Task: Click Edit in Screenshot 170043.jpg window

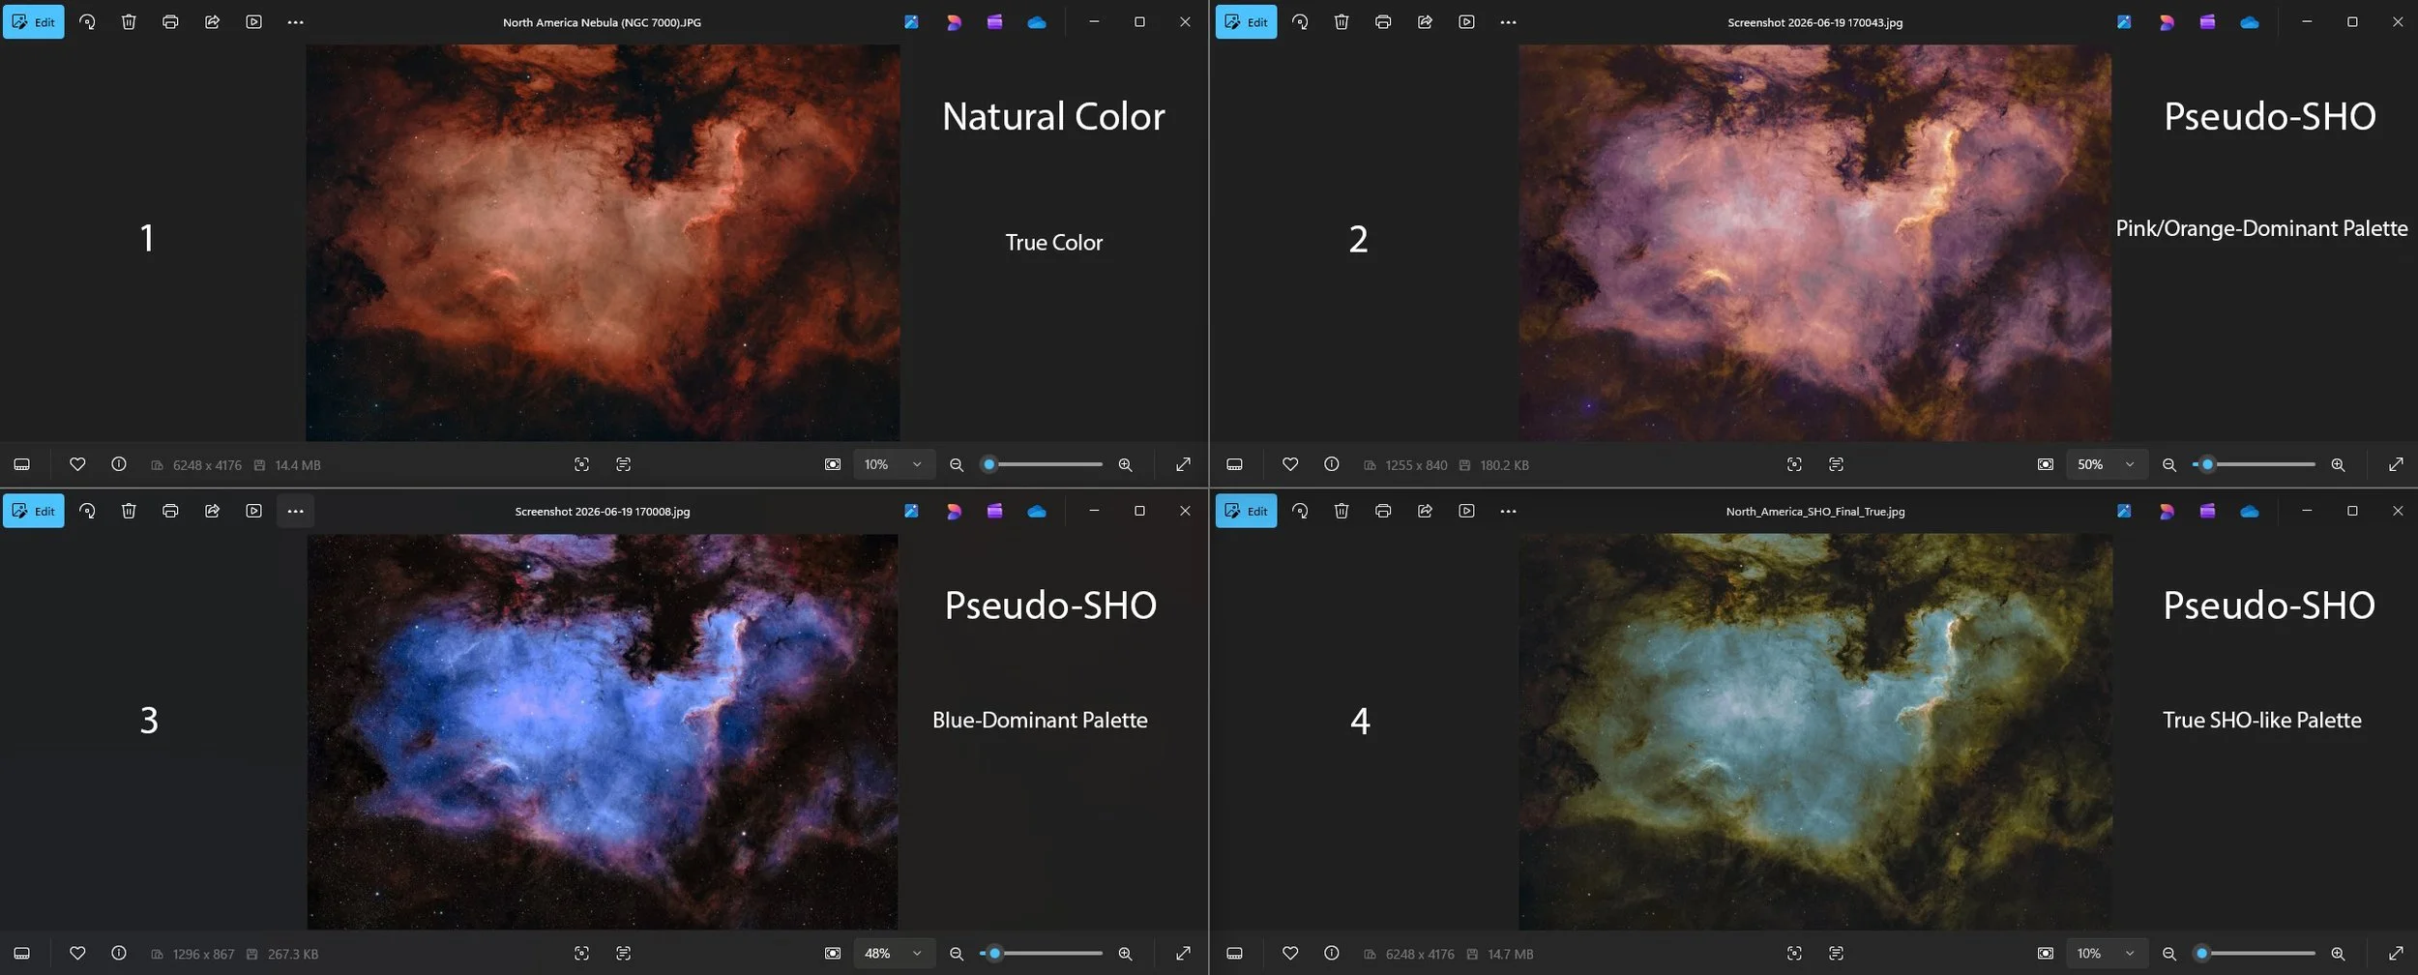Action: pyautogui.click(x=1246, y=21)
